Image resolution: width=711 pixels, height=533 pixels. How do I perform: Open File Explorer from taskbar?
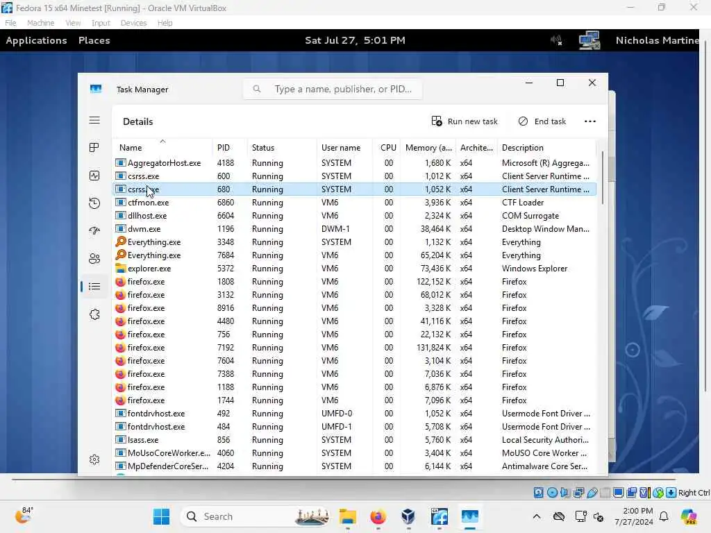(347, 516)
